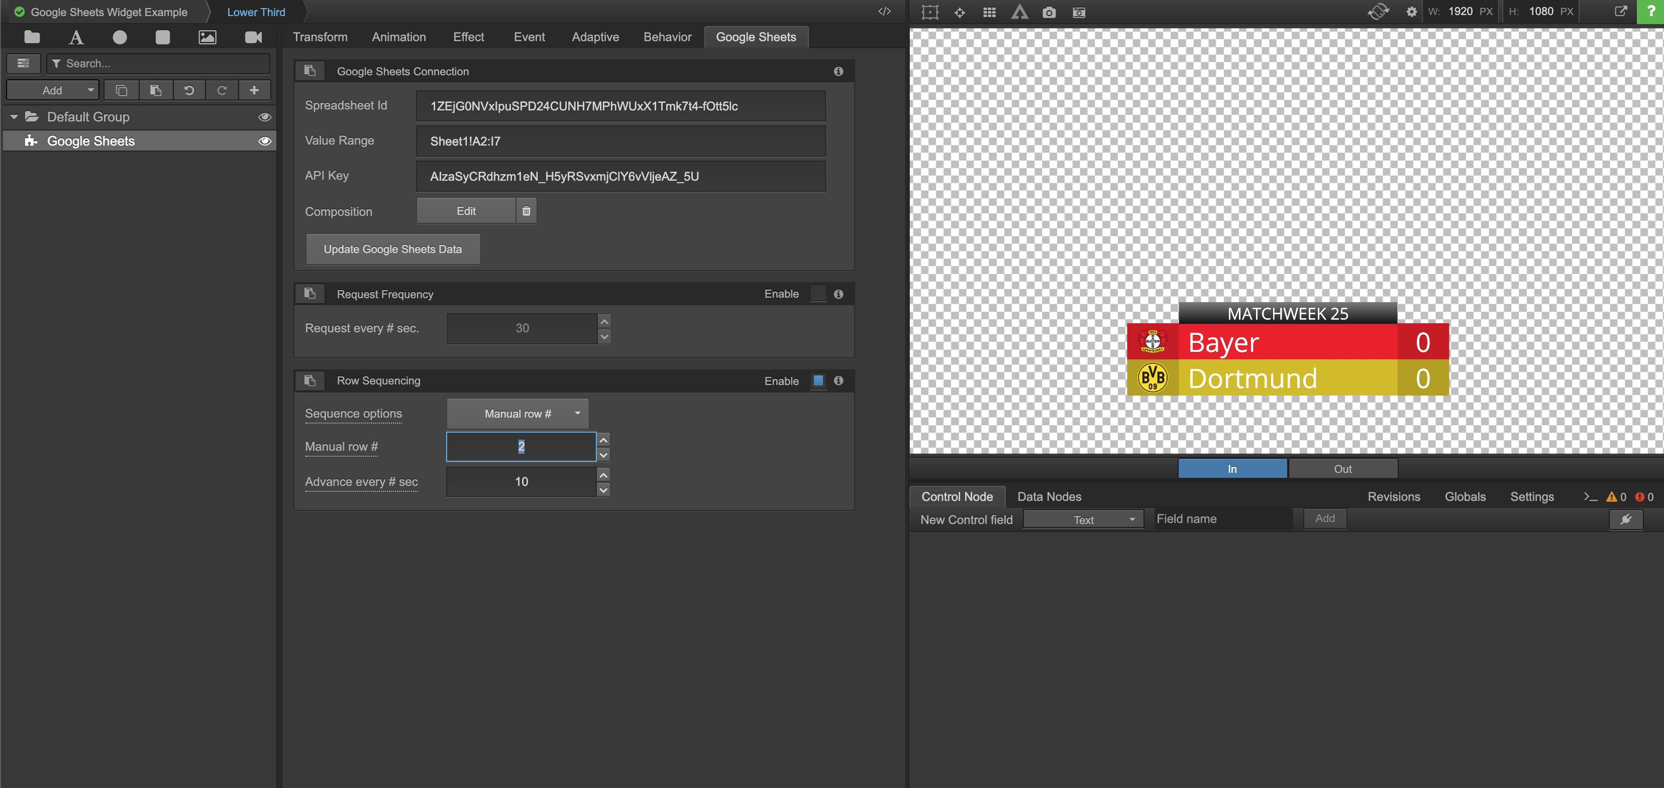Viewport: 1664px width, 788px height.
Task: Click the center crosshair preview icon
Action: (960, 12)
